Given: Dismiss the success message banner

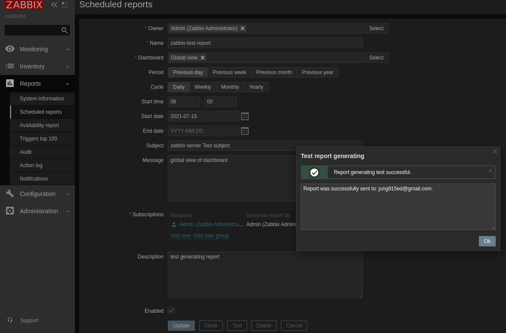Looking at the screenshot, I should point(490,171).
